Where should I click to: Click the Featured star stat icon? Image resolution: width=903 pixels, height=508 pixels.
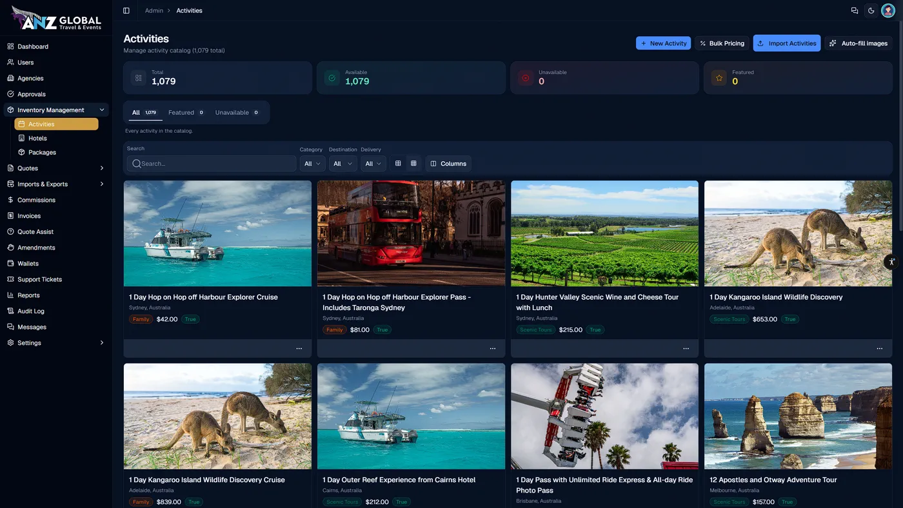pos(719,78)
